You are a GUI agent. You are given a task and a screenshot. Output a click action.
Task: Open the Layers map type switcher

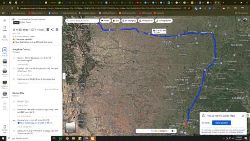tap(70, 128)
